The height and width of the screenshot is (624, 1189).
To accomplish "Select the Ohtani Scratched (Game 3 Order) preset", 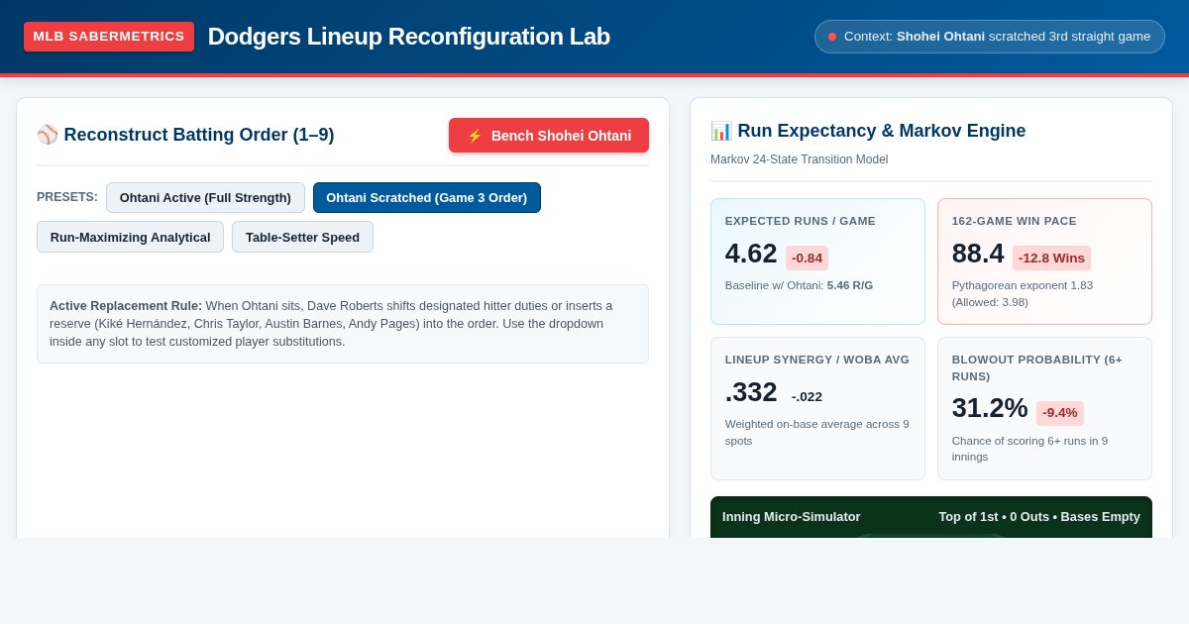I will click(427, 197).
